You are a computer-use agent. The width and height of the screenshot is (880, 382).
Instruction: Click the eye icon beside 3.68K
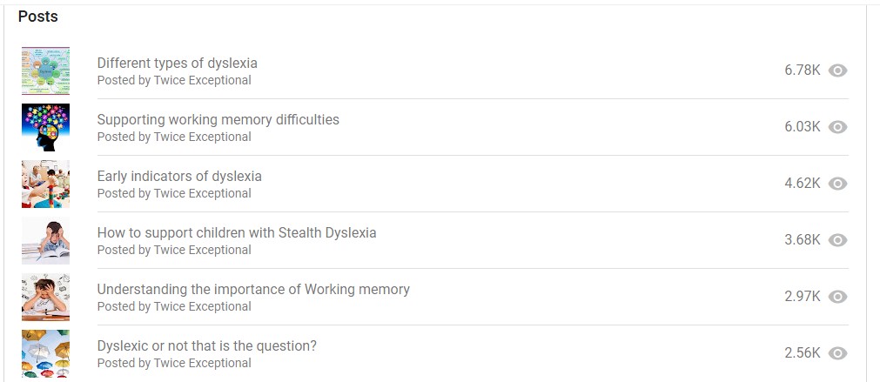[x=837, y=240]
